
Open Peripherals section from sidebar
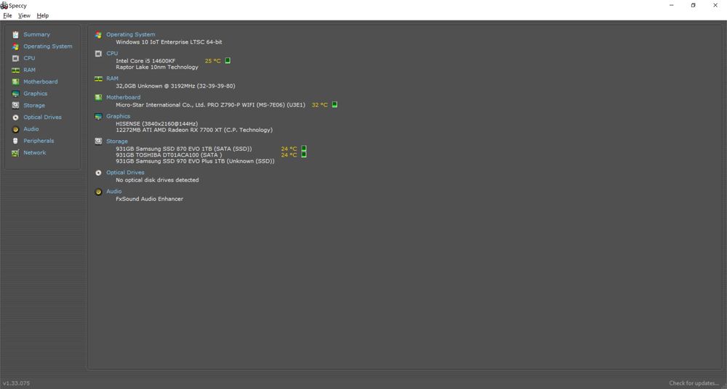pyautogui.click(x=39, y=141)
